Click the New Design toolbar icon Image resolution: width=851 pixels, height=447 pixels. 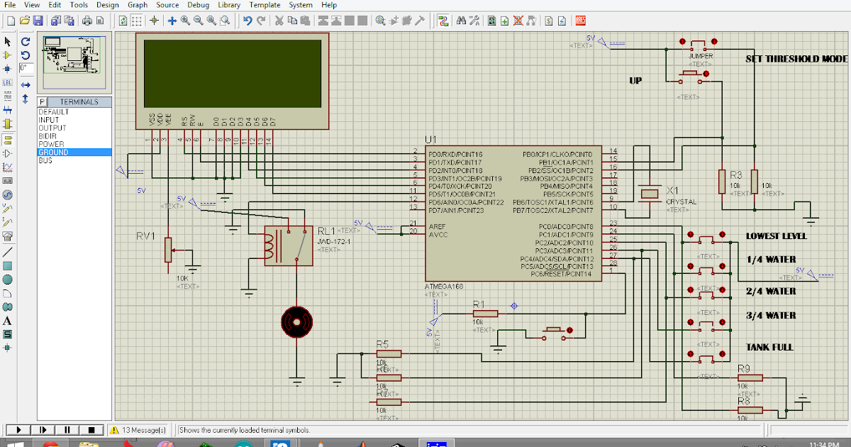11,21
